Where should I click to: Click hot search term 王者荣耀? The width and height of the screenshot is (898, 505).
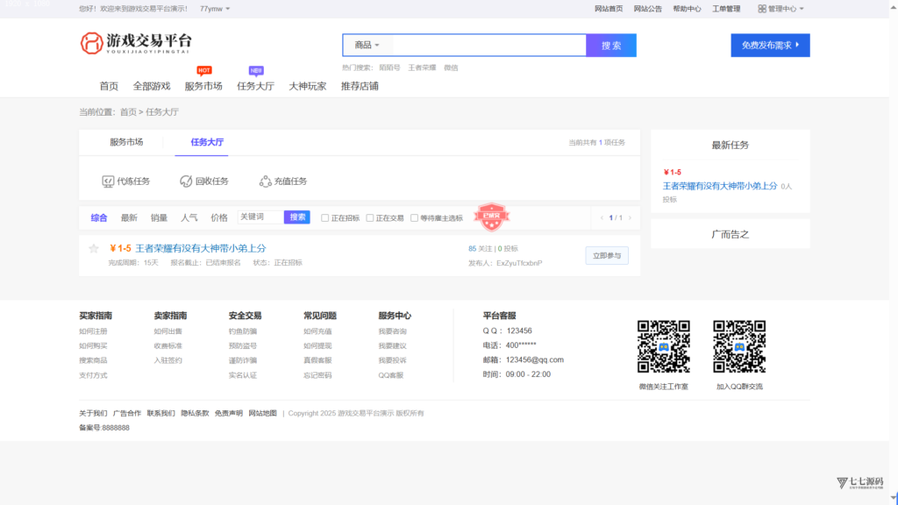point(422,68)
